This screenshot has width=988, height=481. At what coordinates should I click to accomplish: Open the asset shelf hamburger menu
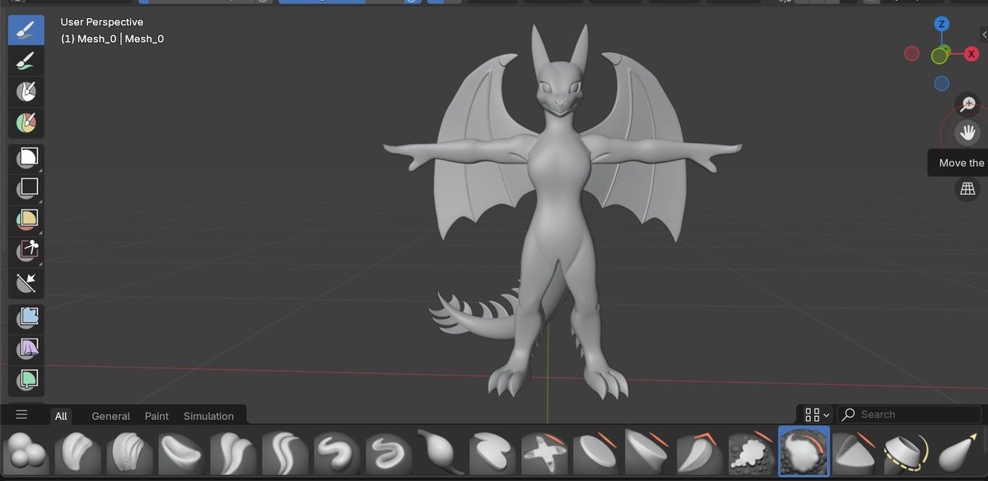[x=21, y=415]
